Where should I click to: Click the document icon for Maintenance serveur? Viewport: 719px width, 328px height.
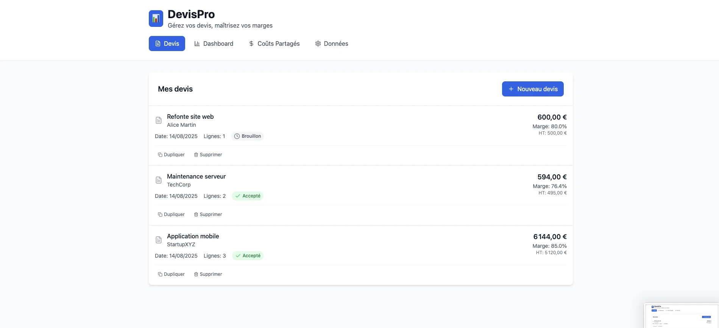pyautogui.click(x=159, y=180)
